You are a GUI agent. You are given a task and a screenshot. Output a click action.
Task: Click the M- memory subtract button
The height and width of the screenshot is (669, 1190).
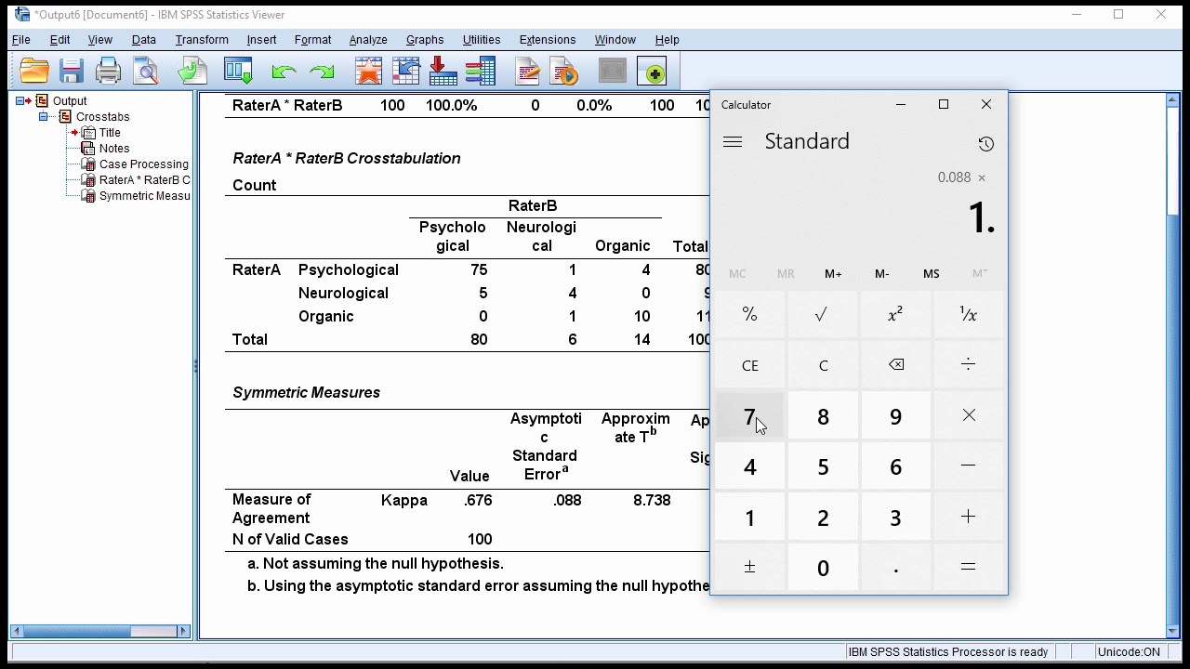[882, 274]
